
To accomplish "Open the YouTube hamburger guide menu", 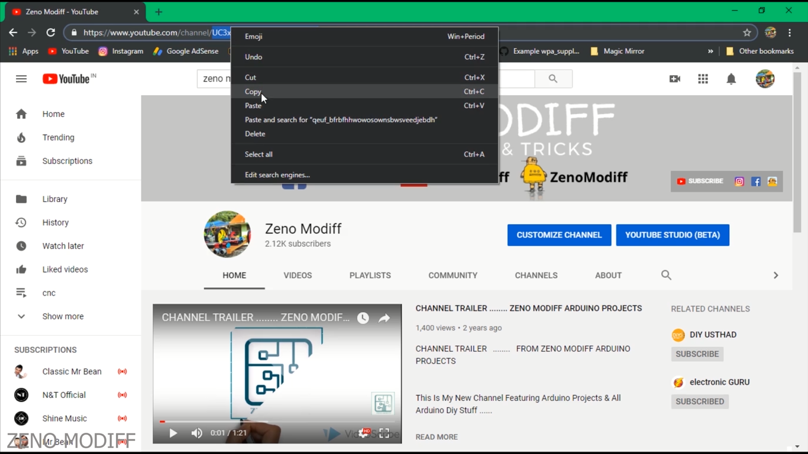I will 21,79.
